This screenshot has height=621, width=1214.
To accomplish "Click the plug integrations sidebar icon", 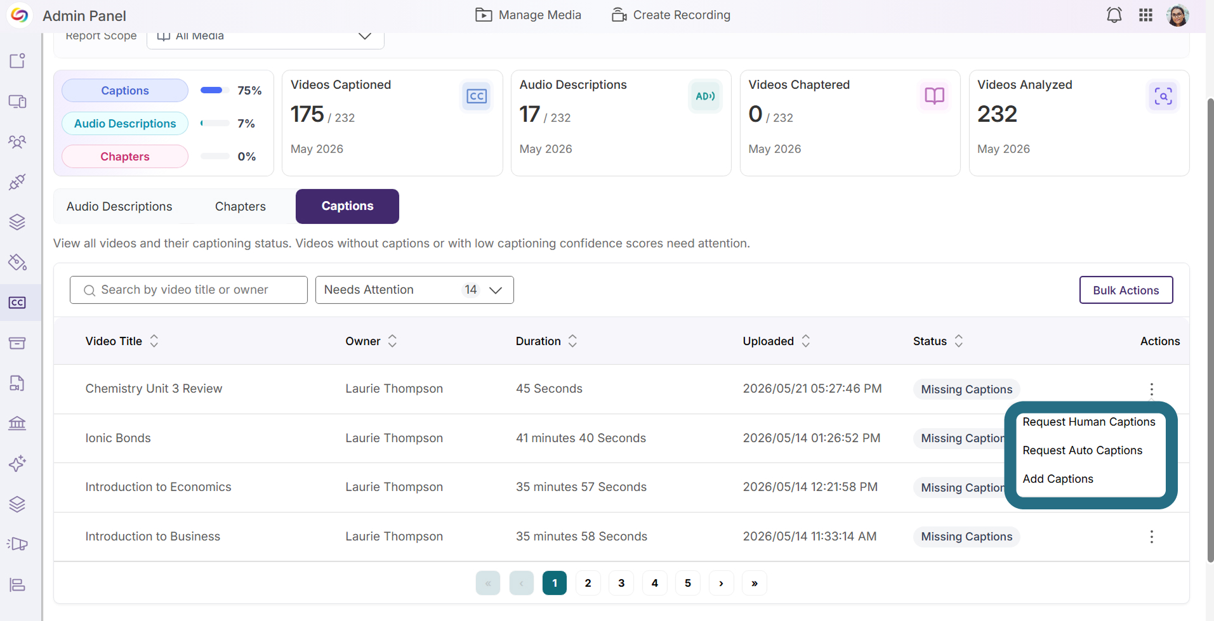I will 17,182.
